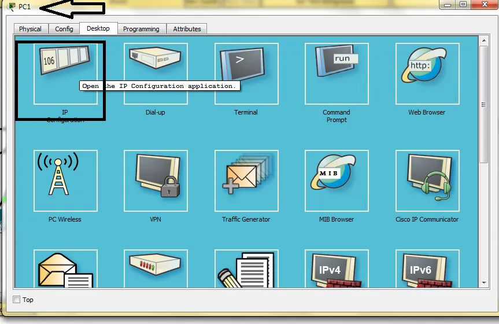Viewport: 499px width, 324px height.
Task: Launch the Terminal application
Action: (x=246, y=73)
